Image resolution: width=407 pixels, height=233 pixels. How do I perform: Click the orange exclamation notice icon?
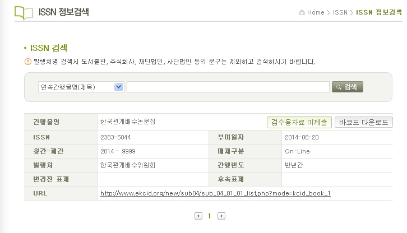point(28,62)
